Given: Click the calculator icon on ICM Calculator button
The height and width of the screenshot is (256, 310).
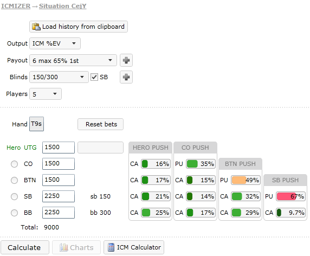Looking at the screenshot, I should click(x=111, y=247).
